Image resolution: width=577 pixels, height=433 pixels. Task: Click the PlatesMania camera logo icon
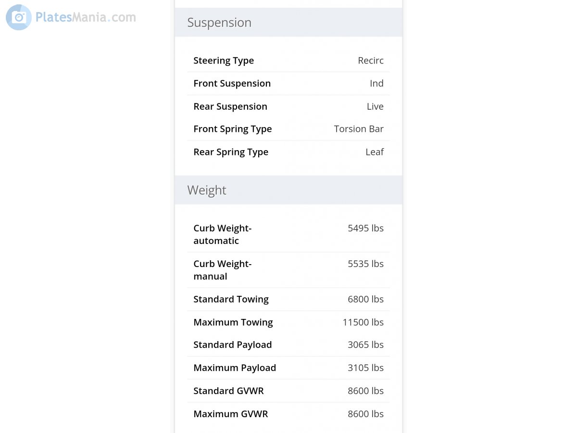pos(19,18)
